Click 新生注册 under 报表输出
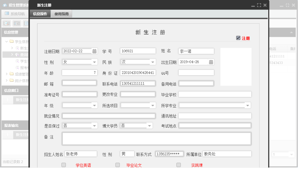Image resolution: width=298 pixels, height=191 pixels. 21,135
